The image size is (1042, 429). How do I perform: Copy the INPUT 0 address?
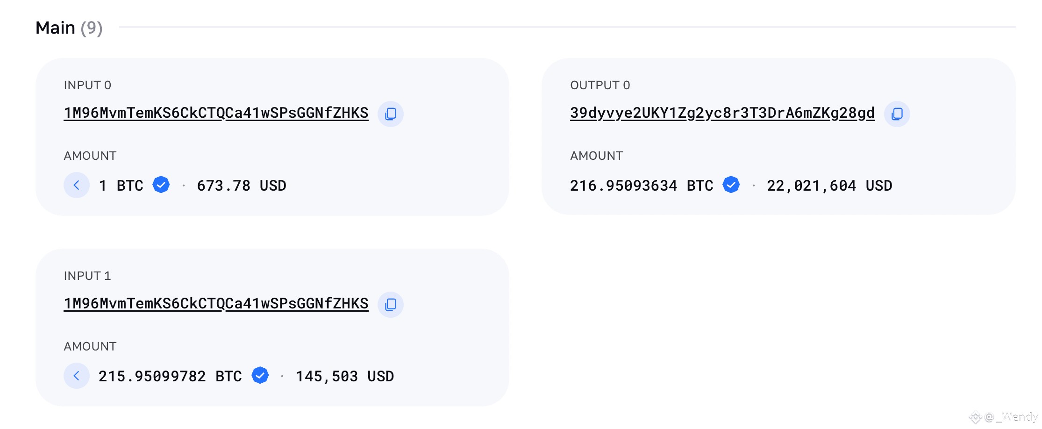391,114
